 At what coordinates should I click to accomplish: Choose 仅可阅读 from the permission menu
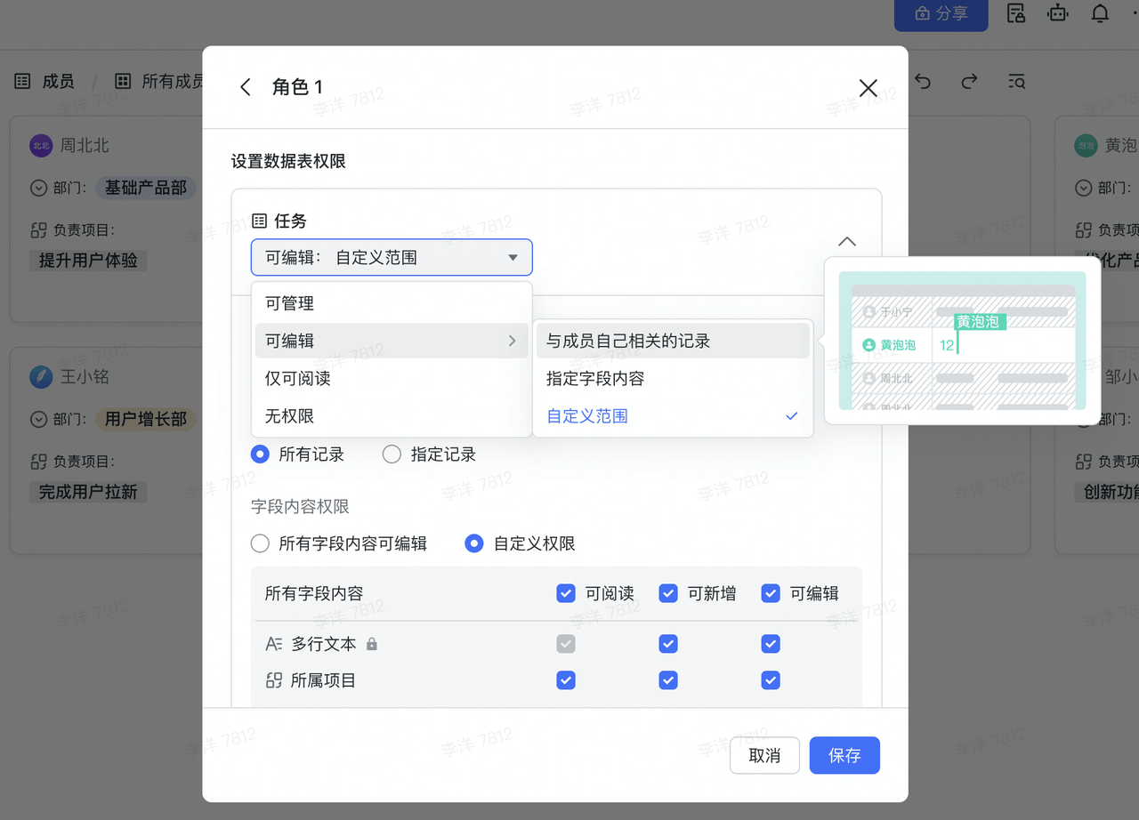click(x=298, y=379)
